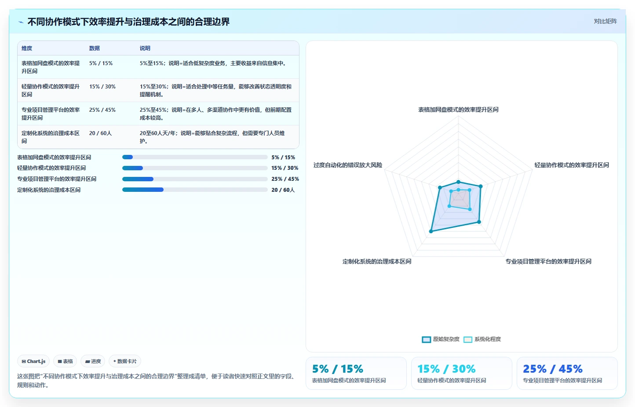Click the 原始复杂度 legend color box
Screen dimensions: 635x407
(426, 339)
